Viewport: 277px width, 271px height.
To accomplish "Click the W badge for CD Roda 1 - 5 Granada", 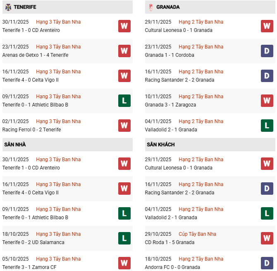I will (x=267, y=238).
